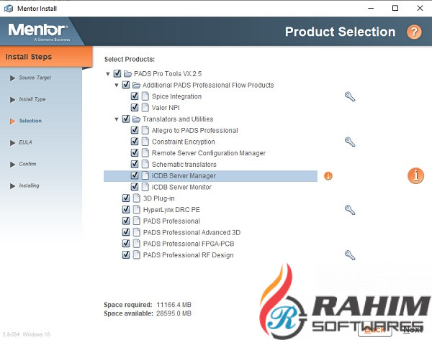Click document icon next to 3D Plug-in

tap(136, 198)
